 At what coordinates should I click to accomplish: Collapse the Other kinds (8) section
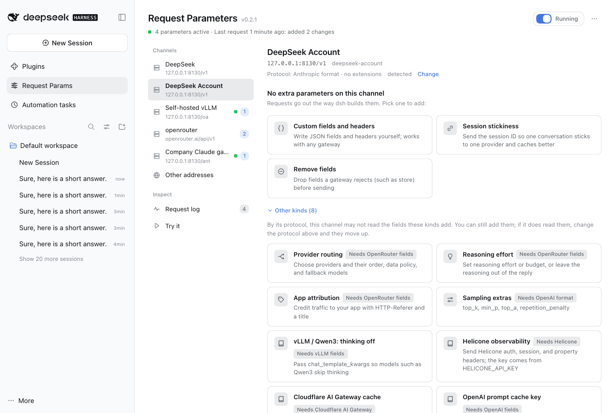pyautogui.click(x=292, y=211)
